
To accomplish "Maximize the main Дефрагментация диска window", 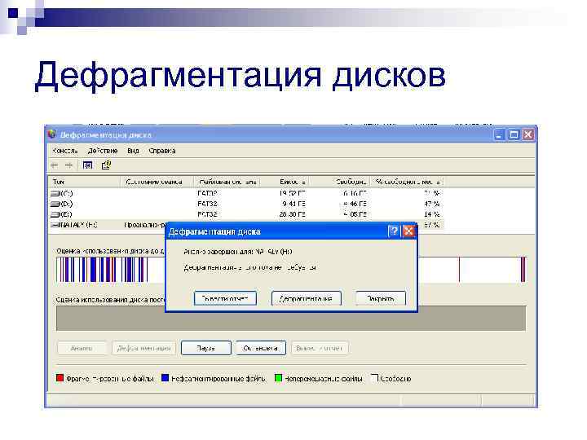I will (514, 134).
